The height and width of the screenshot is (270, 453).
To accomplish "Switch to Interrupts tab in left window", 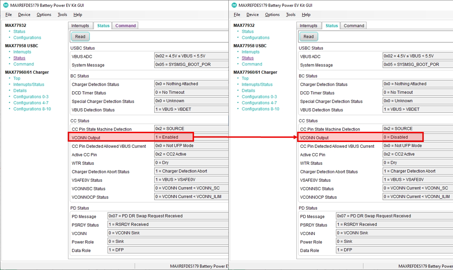I will (x=80, y=26).
